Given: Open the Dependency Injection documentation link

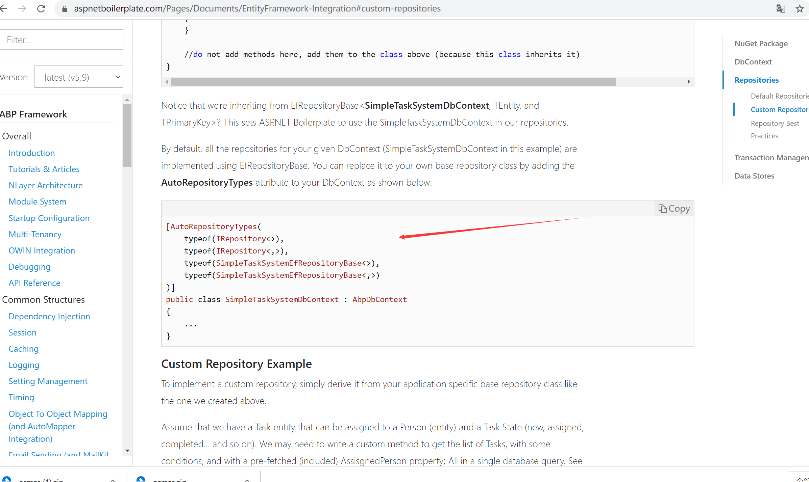Looking at the screenshot, I should pyautogui.click(x=49, y=316).
